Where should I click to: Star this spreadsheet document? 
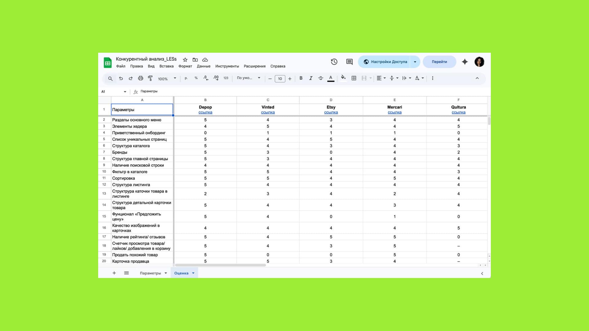(x=185, y=60)
